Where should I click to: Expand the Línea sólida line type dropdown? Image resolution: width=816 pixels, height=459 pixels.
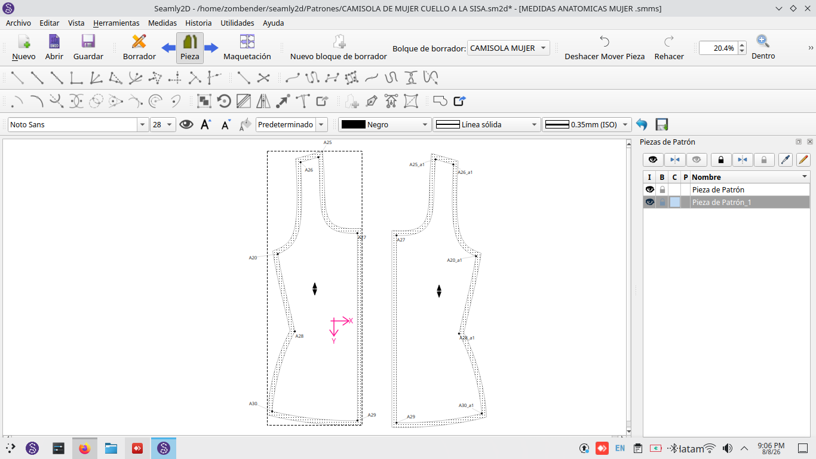(x=487, y=124)
